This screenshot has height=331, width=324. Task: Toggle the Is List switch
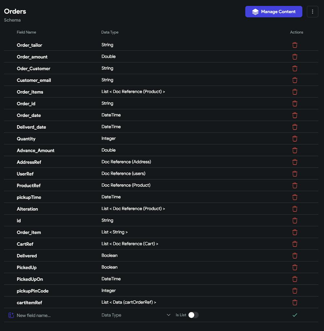[x=193, y=315]
